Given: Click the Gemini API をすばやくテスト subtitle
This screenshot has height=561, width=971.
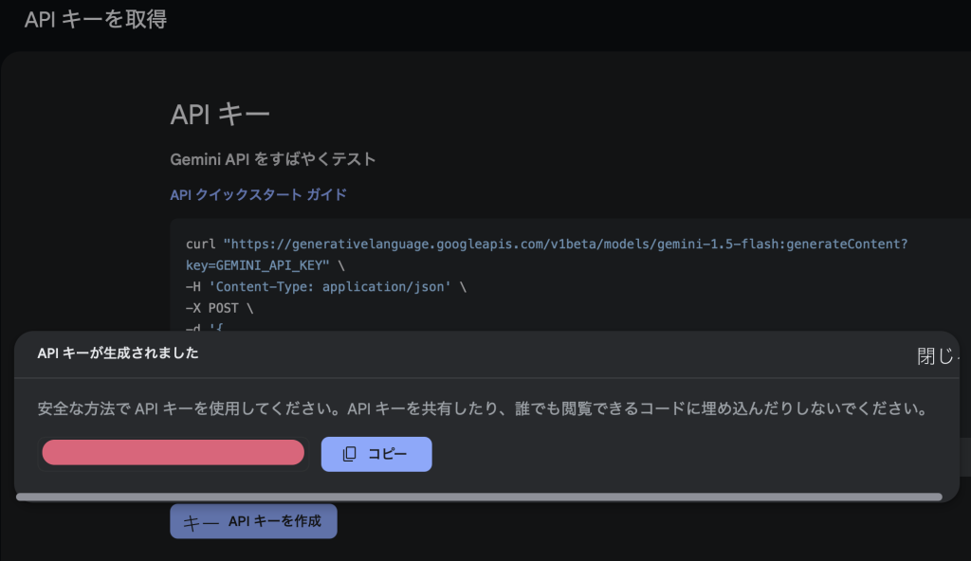Looking at the screenshot, I should (272, 159).
